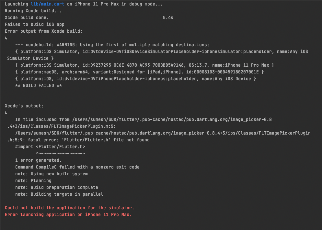Place cursor on '#import <Flutter/Flutter.h>' line

[50, 147]
